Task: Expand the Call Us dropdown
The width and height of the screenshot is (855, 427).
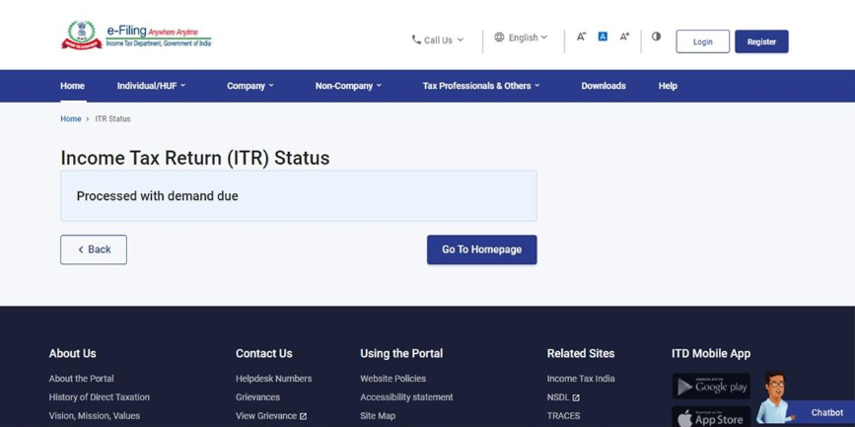Action: (x=437, y=40)
